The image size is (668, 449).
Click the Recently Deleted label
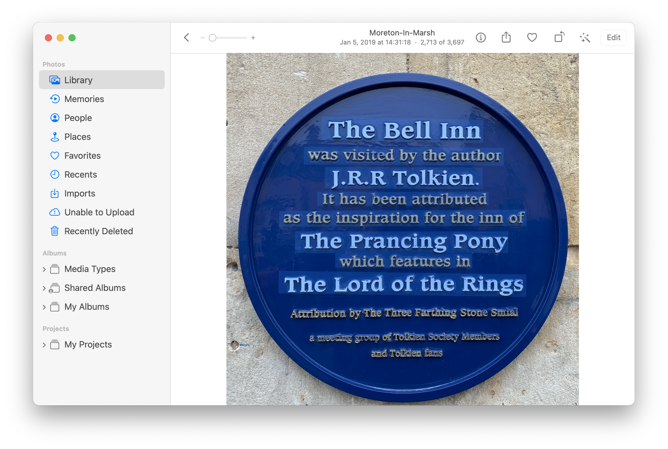(x=99, y=231)
